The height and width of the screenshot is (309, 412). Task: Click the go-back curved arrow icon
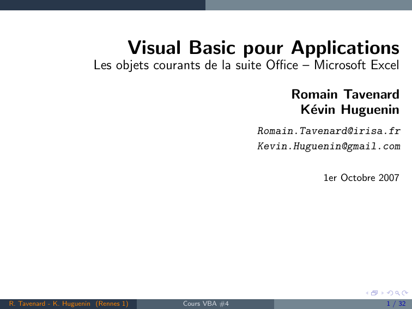[x=390, y=293]
